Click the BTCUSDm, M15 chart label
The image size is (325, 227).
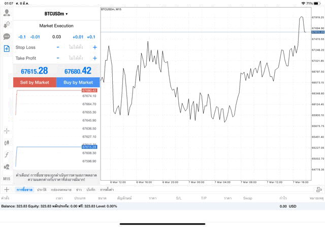pos(111,9)
